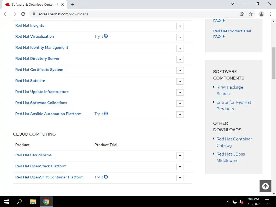Expand Red Hat Identity Management dropdown

pos(180,48)
